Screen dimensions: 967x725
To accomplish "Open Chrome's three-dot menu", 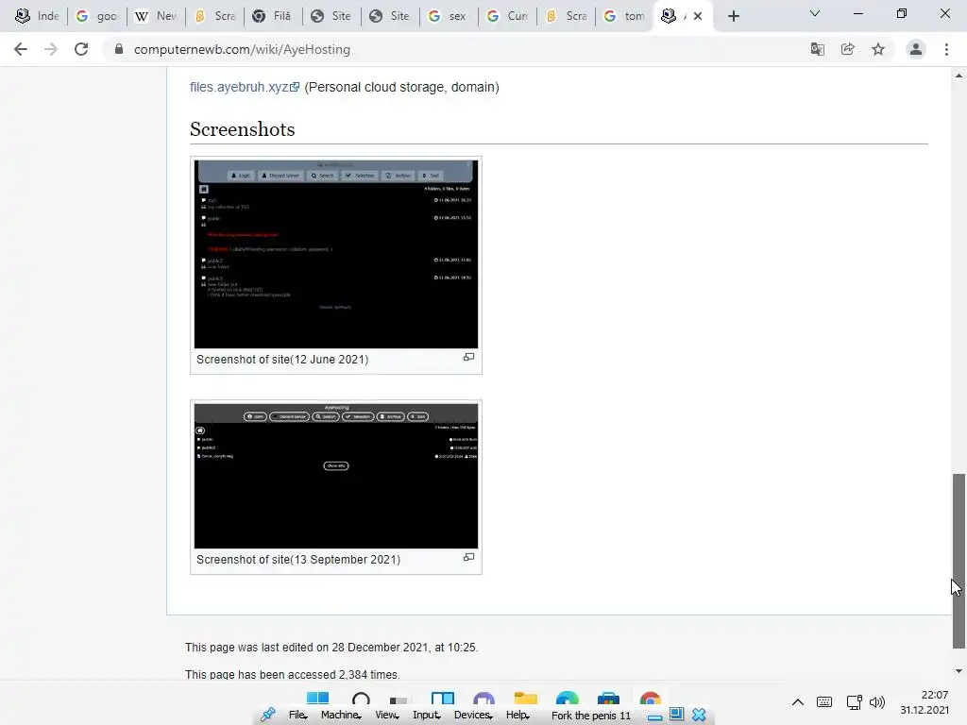I will [946, 49].
